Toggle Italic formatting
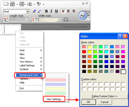 (51, 11)
